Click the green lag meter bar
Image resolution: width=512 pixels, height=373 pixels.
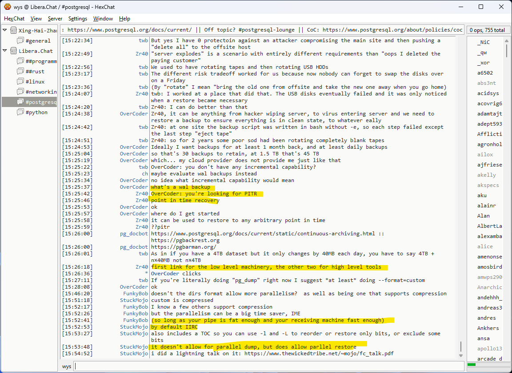point(472,365)
